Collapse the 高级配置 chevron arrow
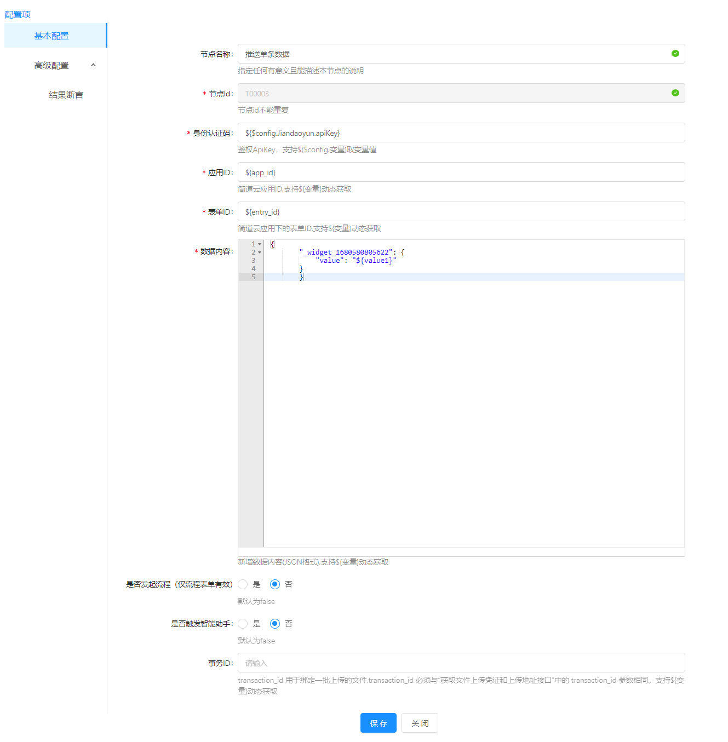This screenshot has height=742, width=728. (x=93, y=65)
